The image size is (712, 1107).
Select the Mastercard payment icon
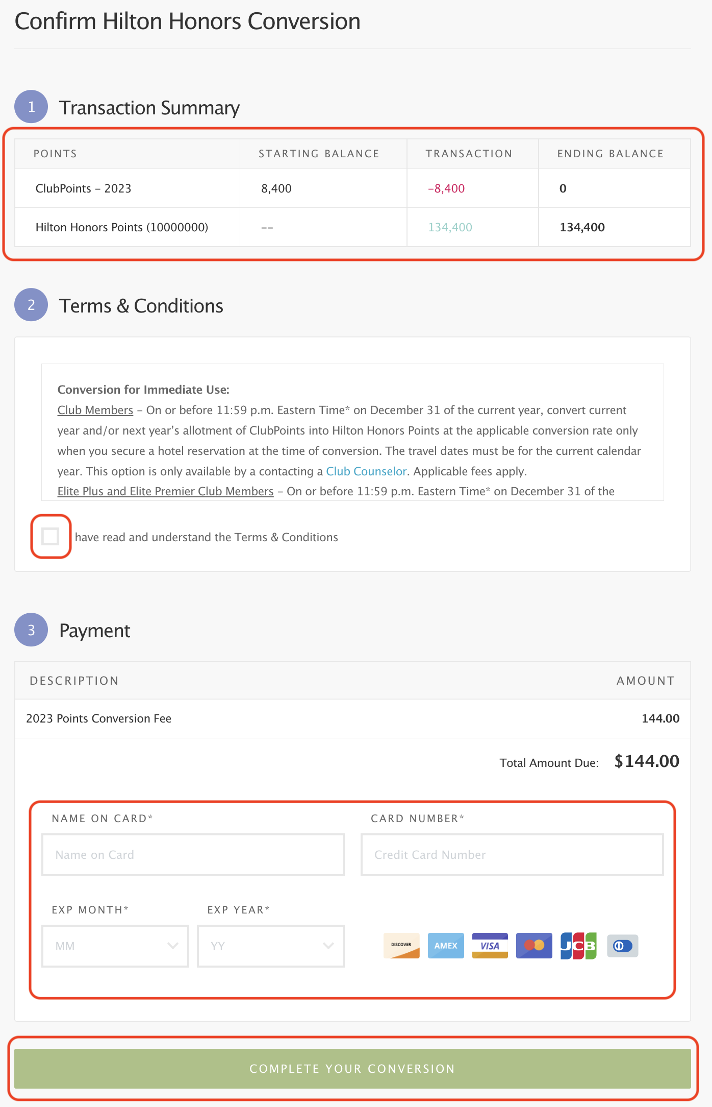click(x=533, y=946)
